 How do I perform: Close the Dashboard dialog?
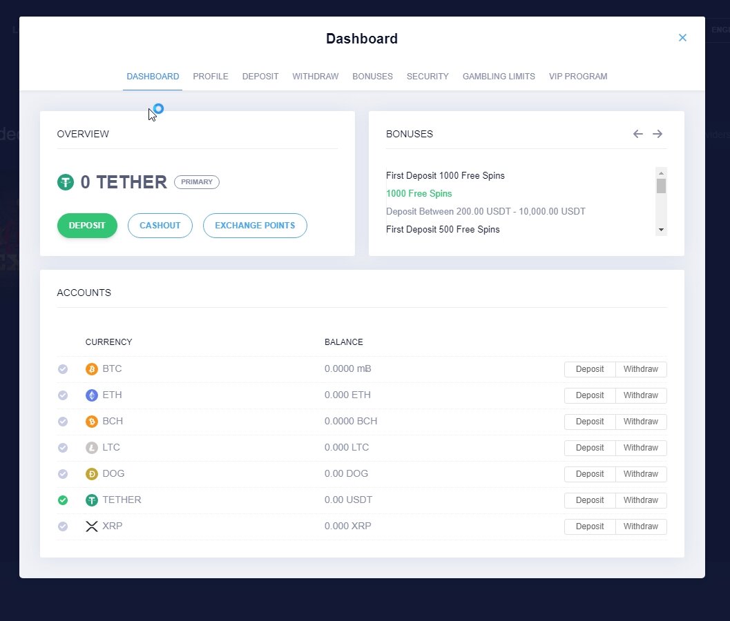pos(682,38)
